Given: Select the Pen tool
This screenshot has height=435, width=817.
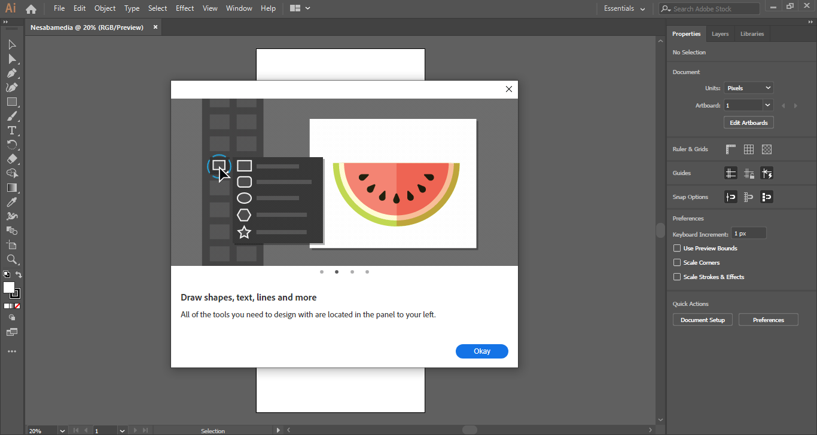Looking at the screenshot, I should 11,73.
